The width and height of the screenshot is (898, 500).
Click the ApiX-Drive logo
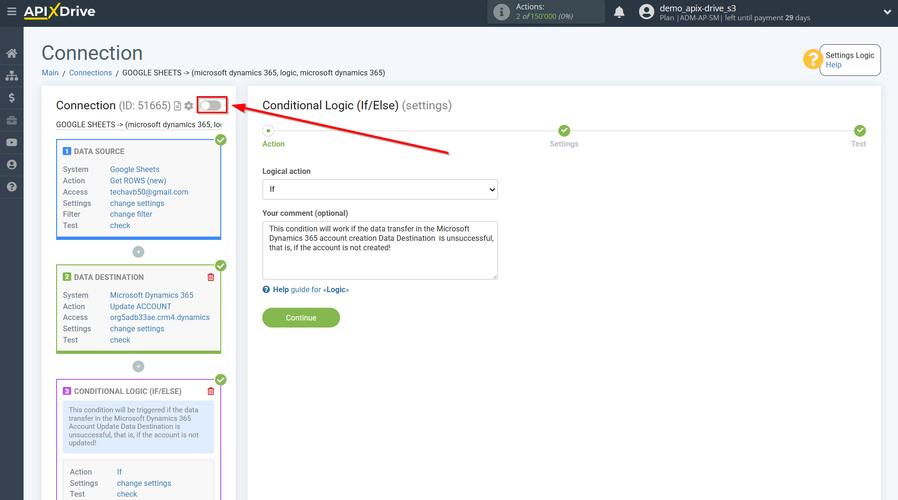(59, 11)
